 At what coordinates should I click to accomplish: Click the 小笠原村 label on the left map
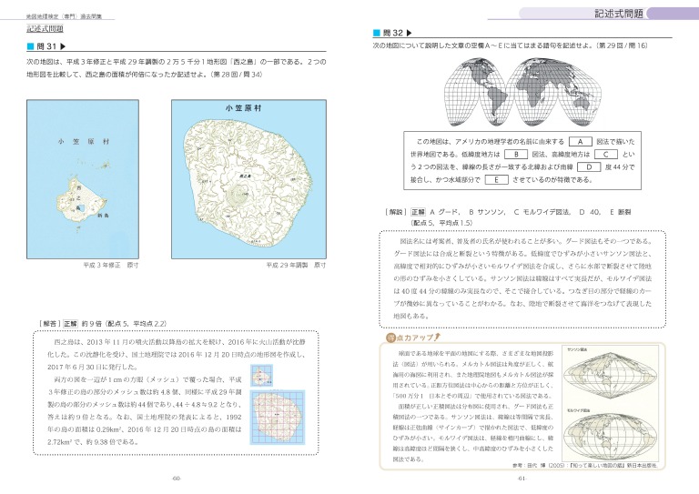[84, 142]
